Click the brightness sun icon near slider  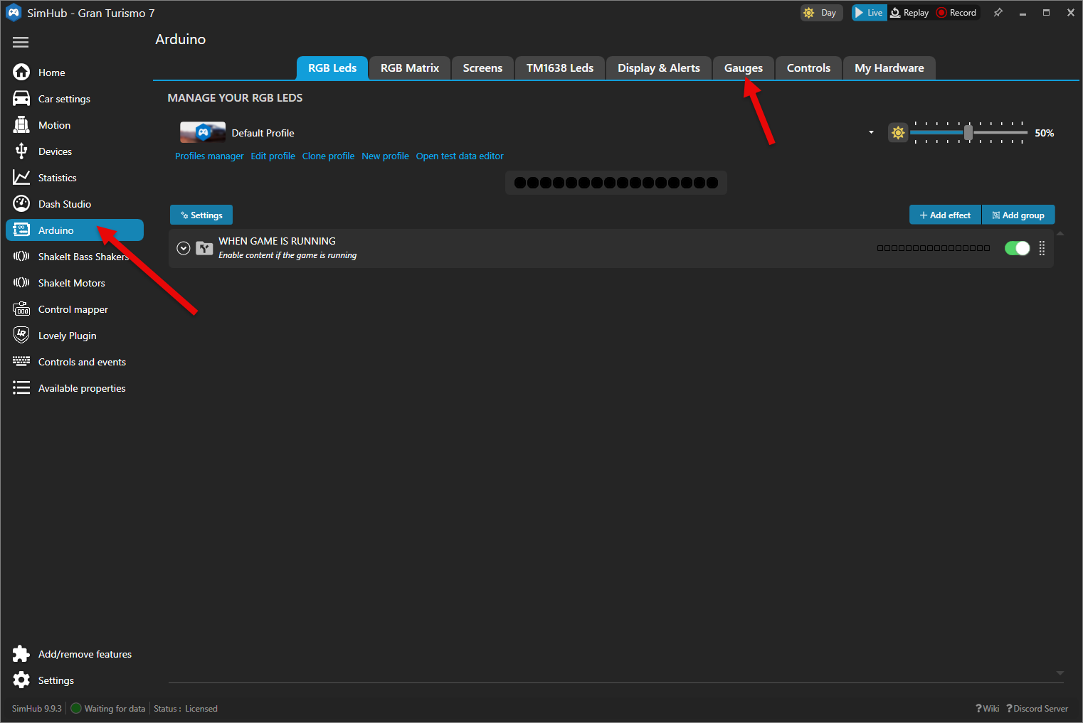(x=898, y=133)
